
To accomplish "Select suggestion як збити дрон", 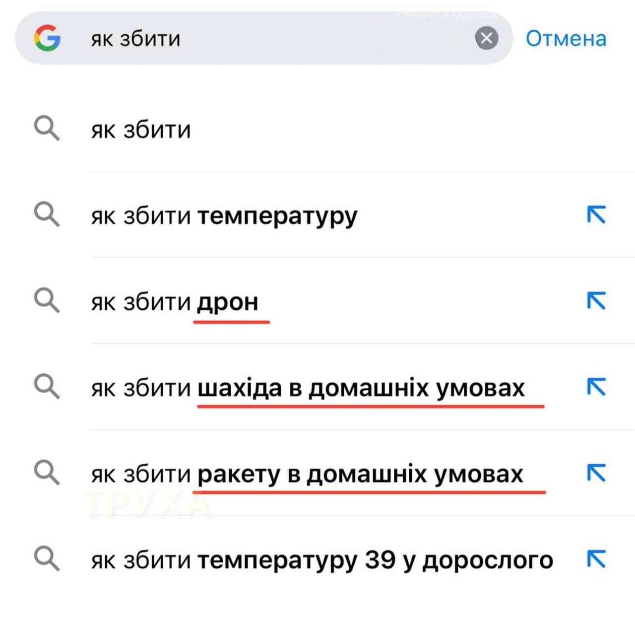I will click(175, 302).
